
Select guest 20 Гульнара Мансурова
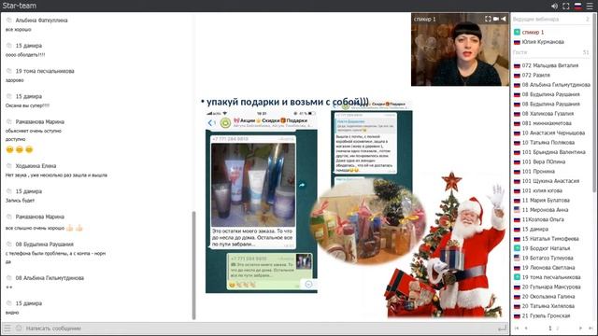point(551,287)
